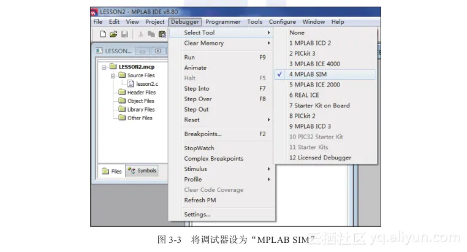Select lesson2.c in the project tree

coord(147,84)
